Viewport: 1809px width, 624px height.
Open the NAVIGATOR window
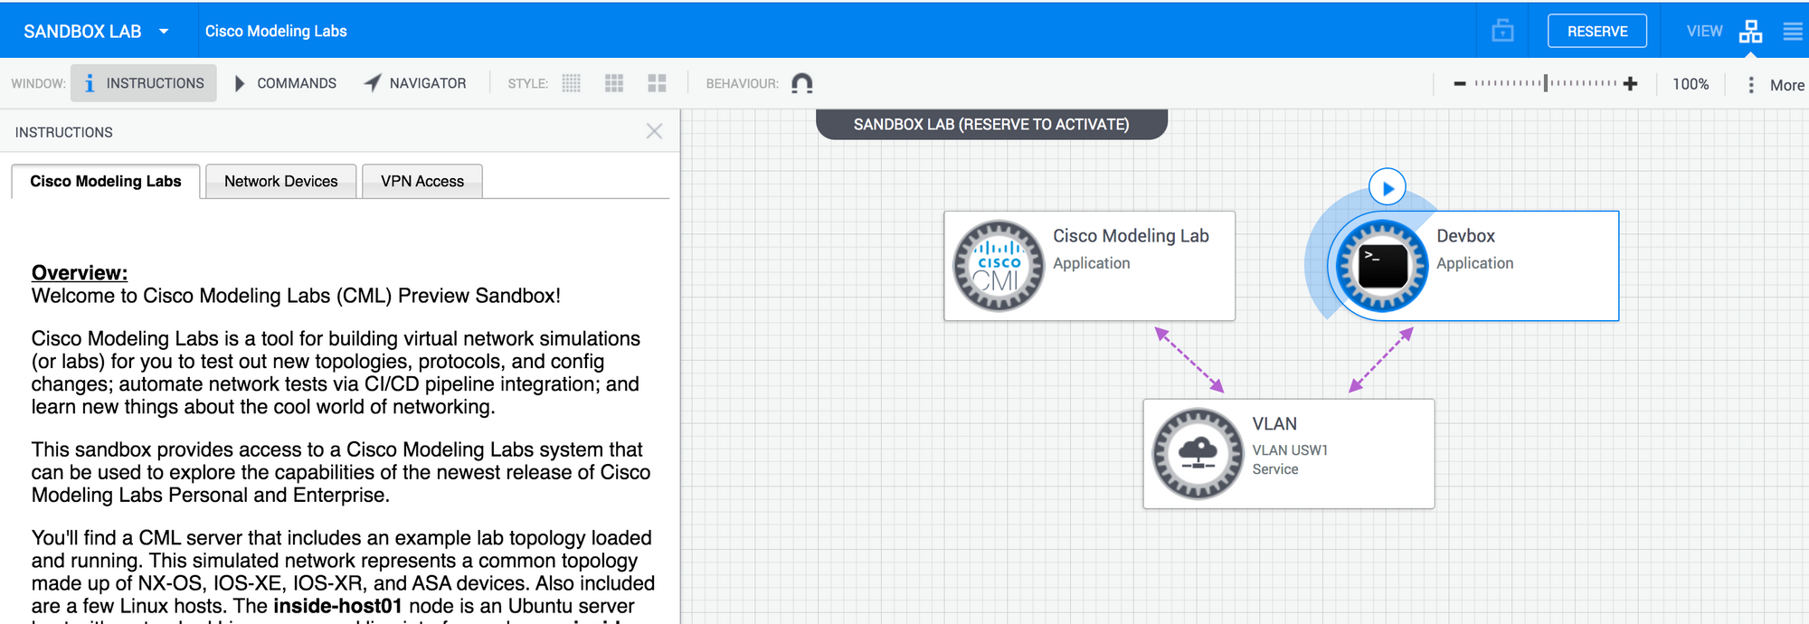[415, 83]
